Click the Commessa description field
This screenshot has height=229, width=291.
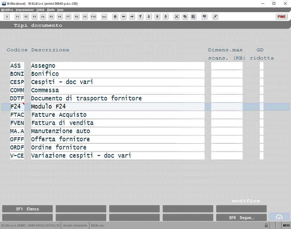point(118,90)
